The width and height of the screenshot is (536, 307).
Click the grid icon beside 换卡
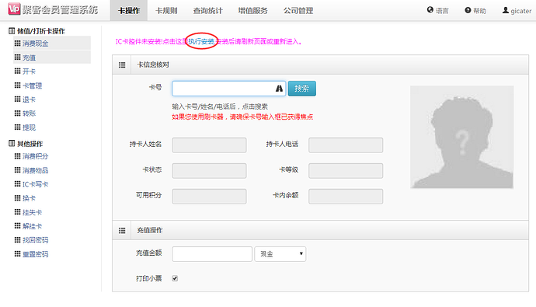[x=17, y=198]
